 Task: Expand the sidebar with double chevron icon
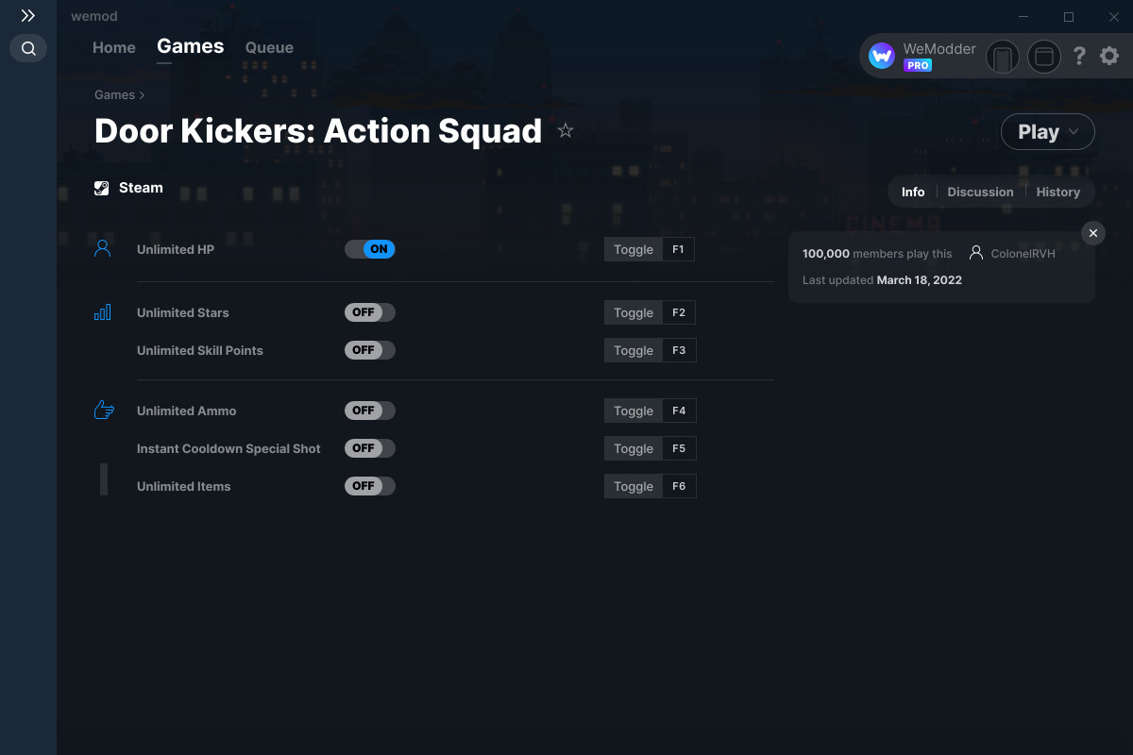pyautogui.click(x=28, y=16)
